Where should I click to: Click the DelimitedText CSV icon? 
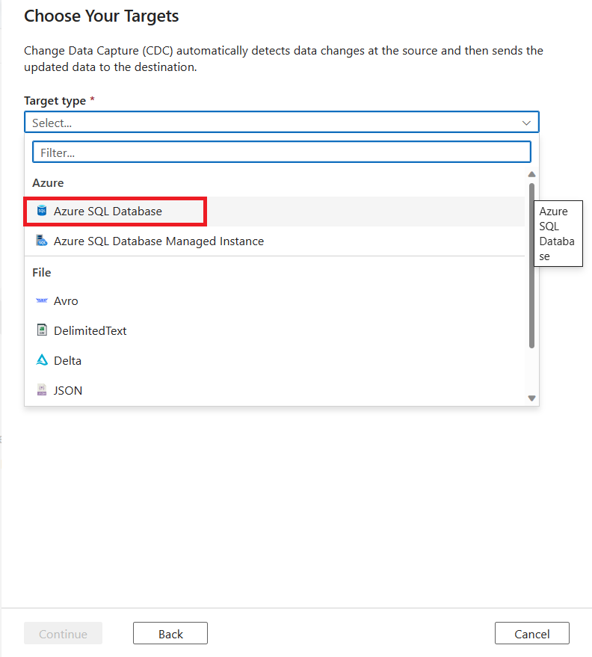tap(42, 330)
